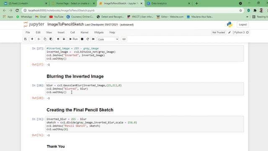Bookmark this page with star icon
Viewport: 268px width, 151px height.
point(241,10)
